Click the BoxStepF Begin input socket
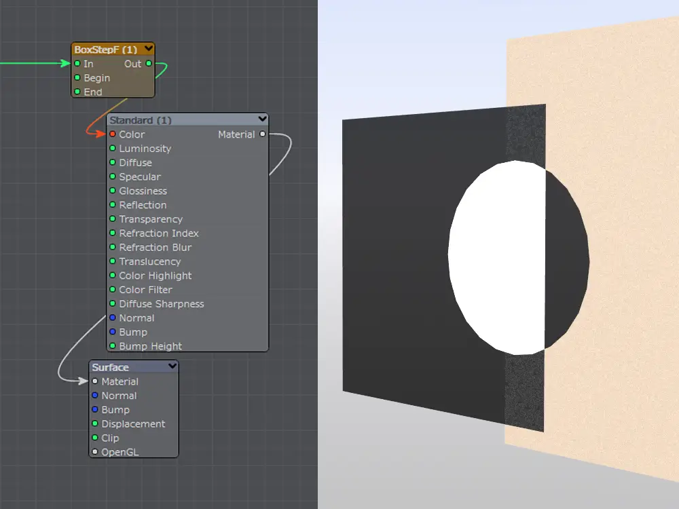The height and width of the screenshot is (509, 679). pos(77,78)
